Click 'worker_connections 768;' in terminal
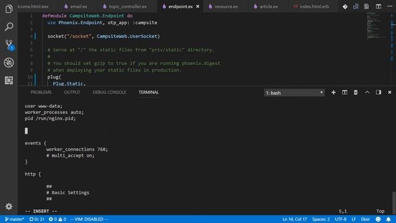 pos(77,149)
